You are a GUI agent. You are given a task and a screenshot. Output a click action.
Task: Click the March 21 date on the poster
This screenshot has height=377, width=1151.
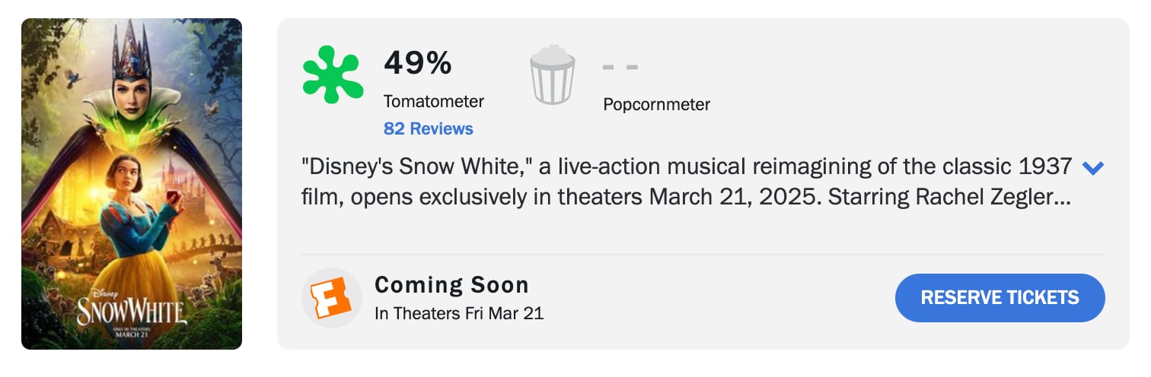[x=132, y=335]
